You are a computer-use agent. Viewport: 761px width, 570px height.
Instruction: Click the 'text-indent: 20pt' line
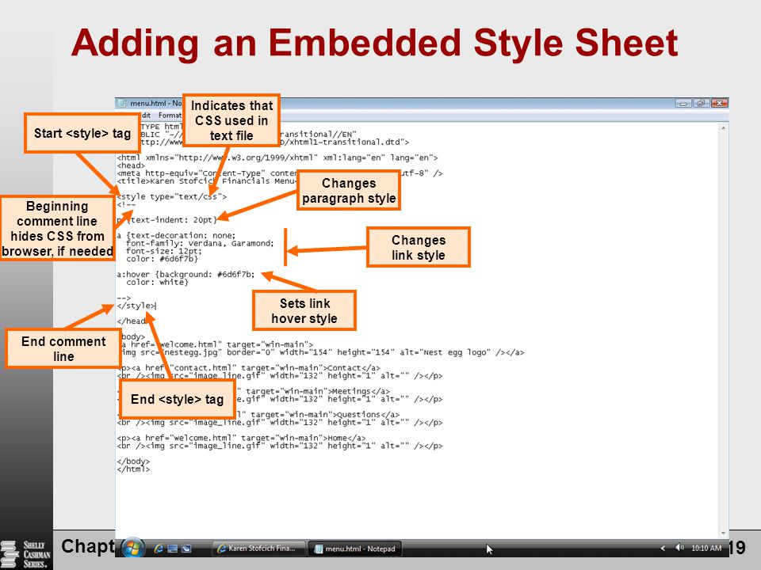click(x=167, y=220)
